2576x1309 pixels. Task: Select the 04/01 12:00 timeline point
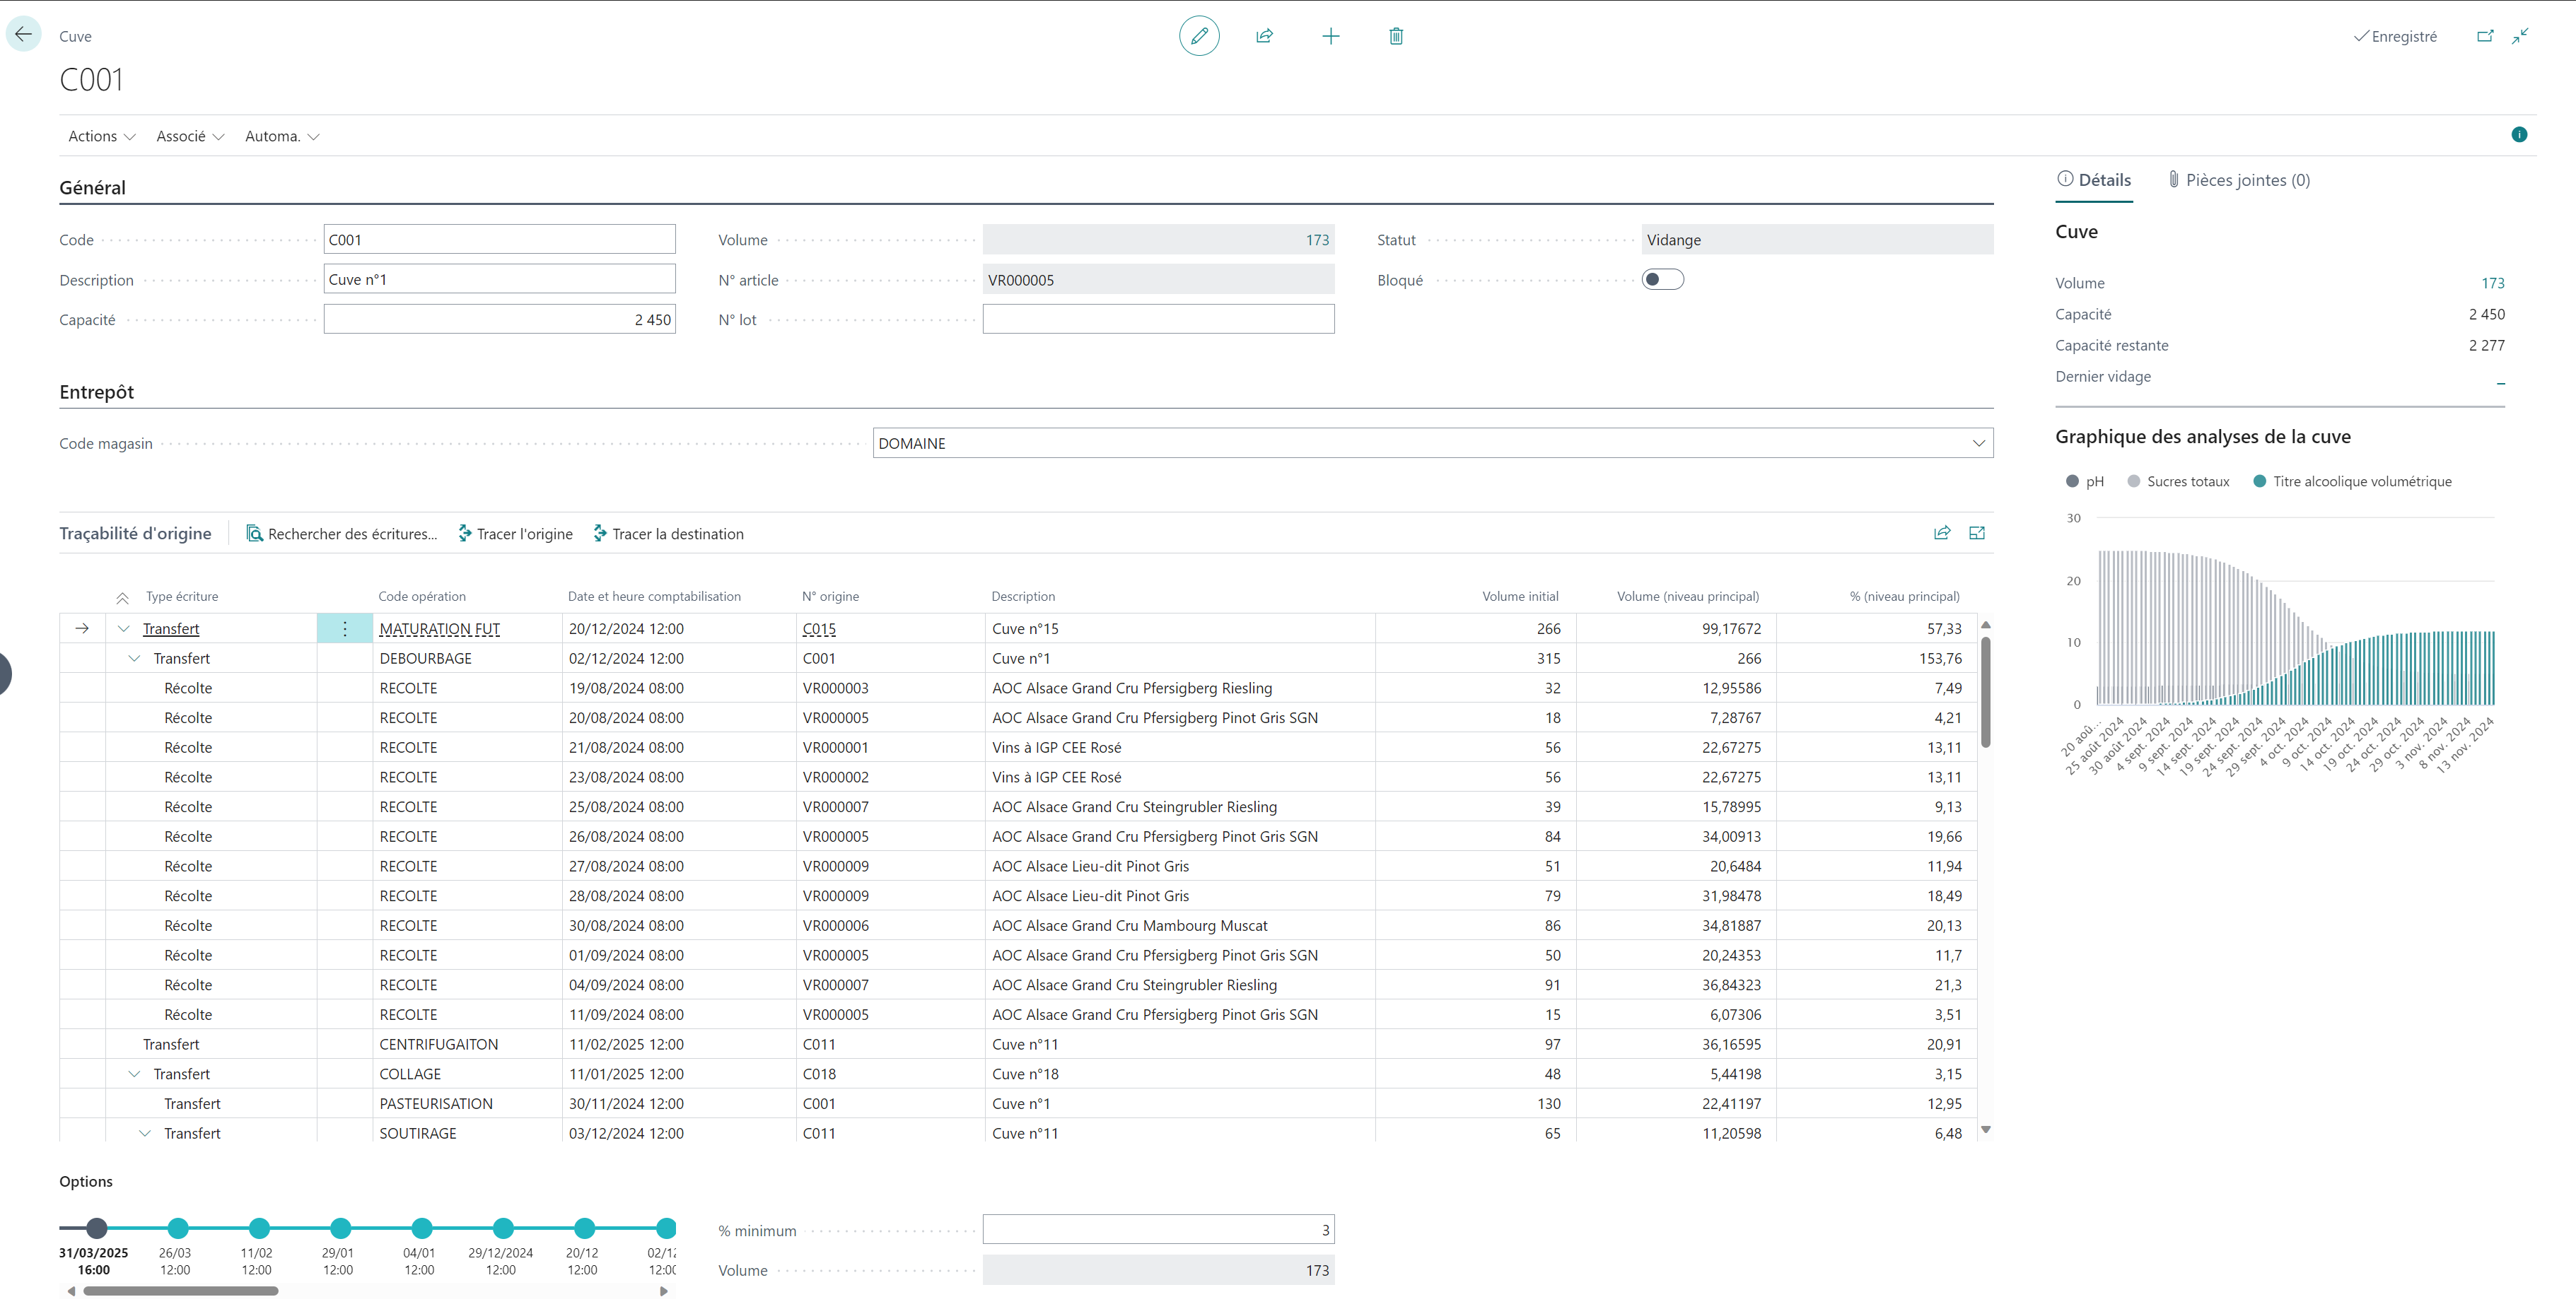point(422,1228)
